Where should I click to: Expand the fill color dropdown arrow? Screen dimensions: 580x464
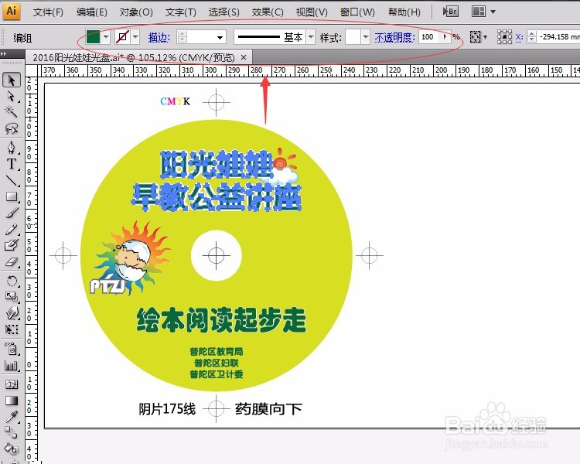coord(106,37)
